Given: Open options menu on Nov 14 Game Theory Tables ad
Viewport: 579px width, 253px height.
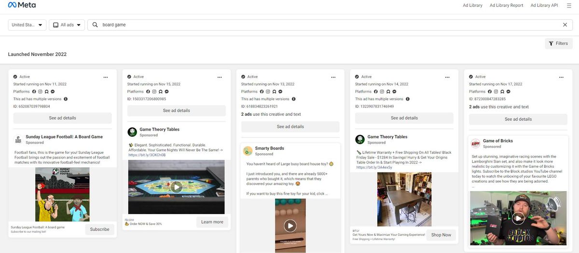Looking at the screenshot, I should 447,77.
